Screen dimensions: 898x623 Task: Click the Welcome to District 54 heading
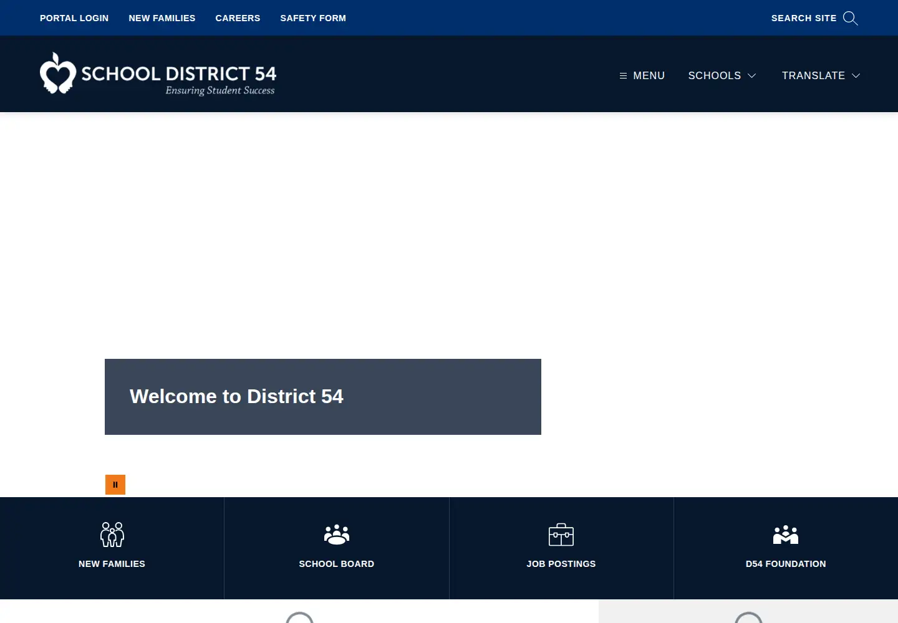(236, 396)
